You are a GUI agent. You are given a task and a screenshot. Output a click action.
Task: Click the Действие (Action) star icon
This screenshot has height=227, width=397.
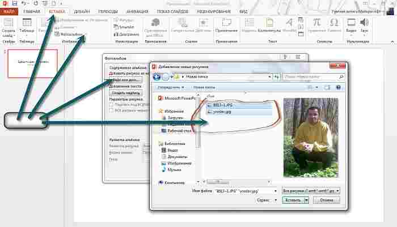203,23
